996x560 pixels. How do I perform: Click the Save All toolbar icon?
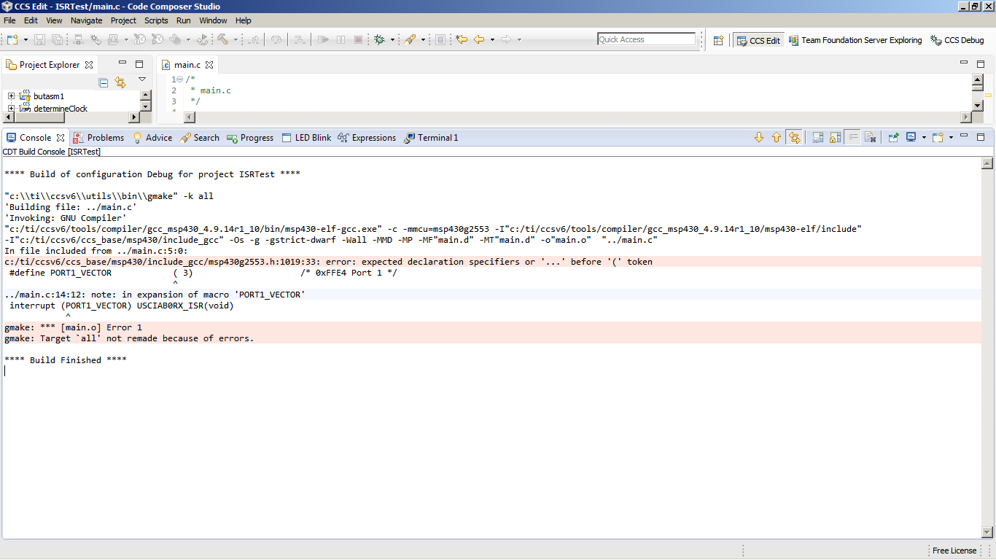point(58,39)
